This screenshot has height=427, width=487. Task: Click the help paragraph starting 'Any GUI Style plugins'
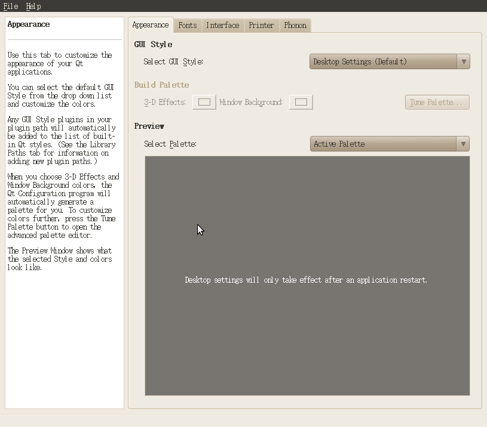click(62, 140)
